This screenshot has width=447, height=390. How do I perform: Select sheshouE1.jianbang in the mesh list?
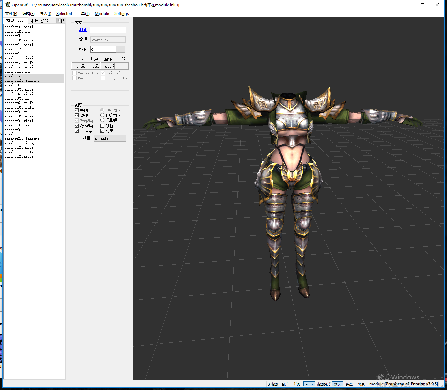[x=34, y=139]
